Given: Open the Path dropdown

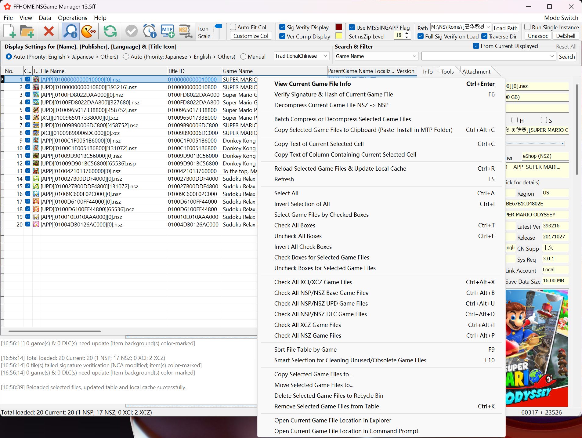Looking at the screenshot, I should pos(488,27).
